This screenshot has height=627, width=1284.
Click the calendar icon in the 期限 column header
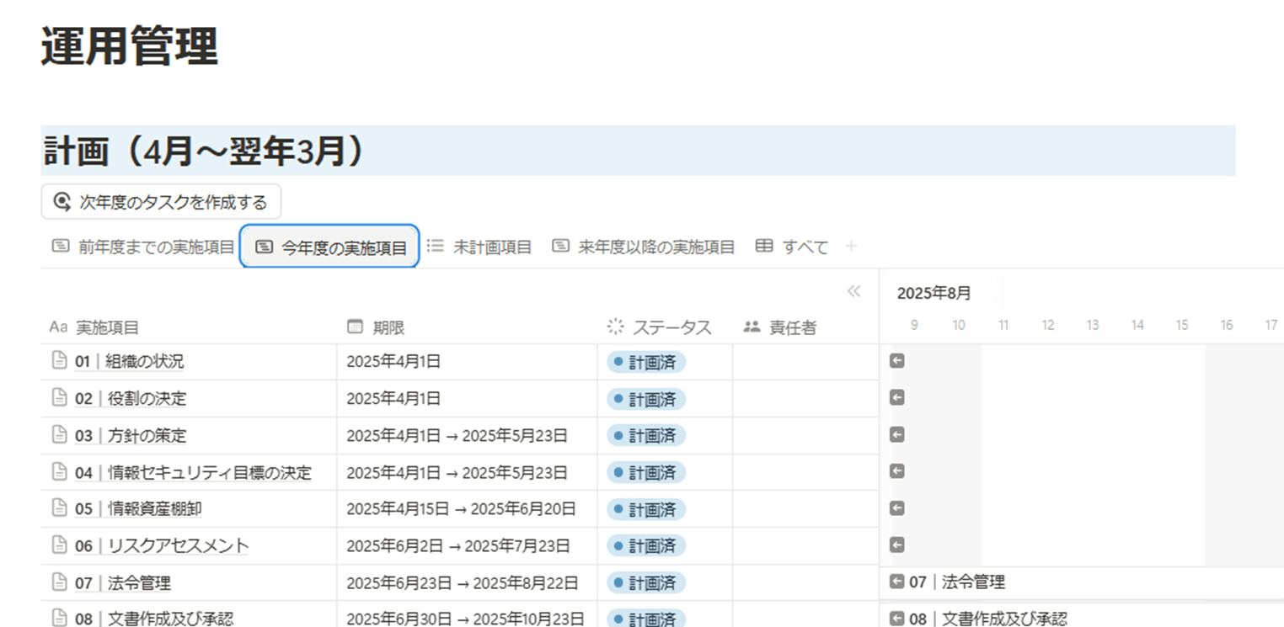pyautogui.click(x=355, y=327)
